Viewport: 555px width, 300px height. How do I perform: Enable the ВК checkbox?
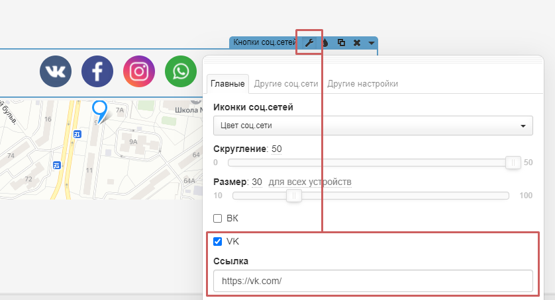[x=218, y=218]
